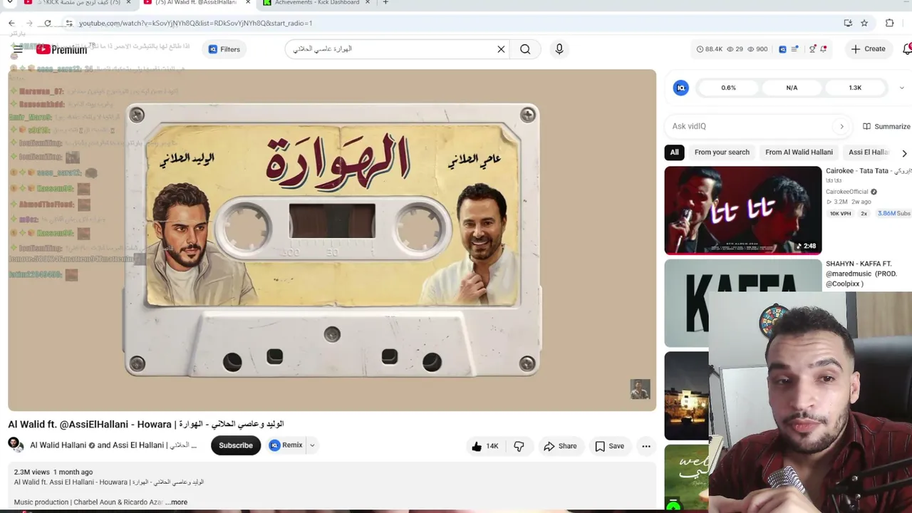Click the N/A vidIQ metric

click(792, 88)
